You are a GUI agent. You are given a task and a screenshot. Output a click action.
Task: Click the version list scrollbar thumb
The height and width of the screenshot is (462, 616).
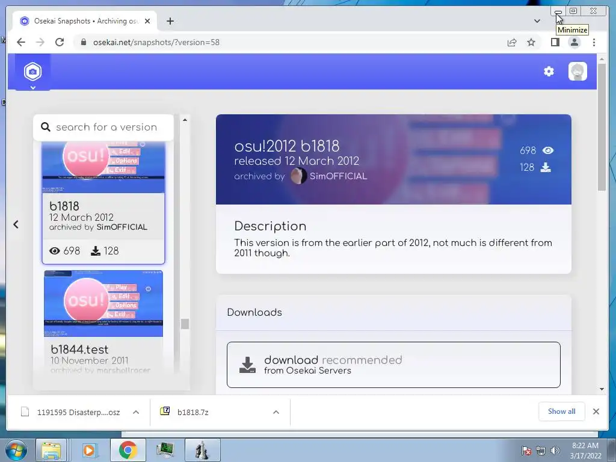185,324
